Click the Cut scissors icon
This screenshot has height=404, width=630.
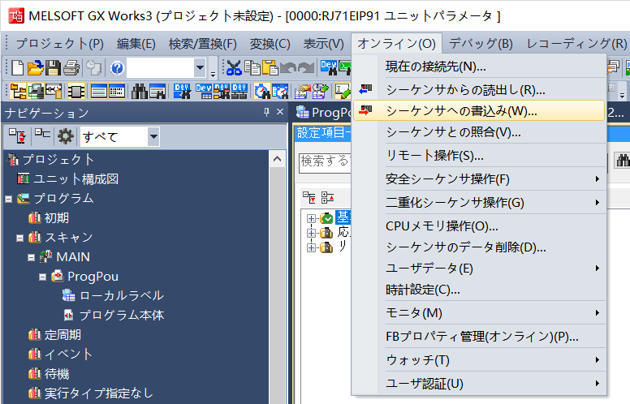coord(234,68)
